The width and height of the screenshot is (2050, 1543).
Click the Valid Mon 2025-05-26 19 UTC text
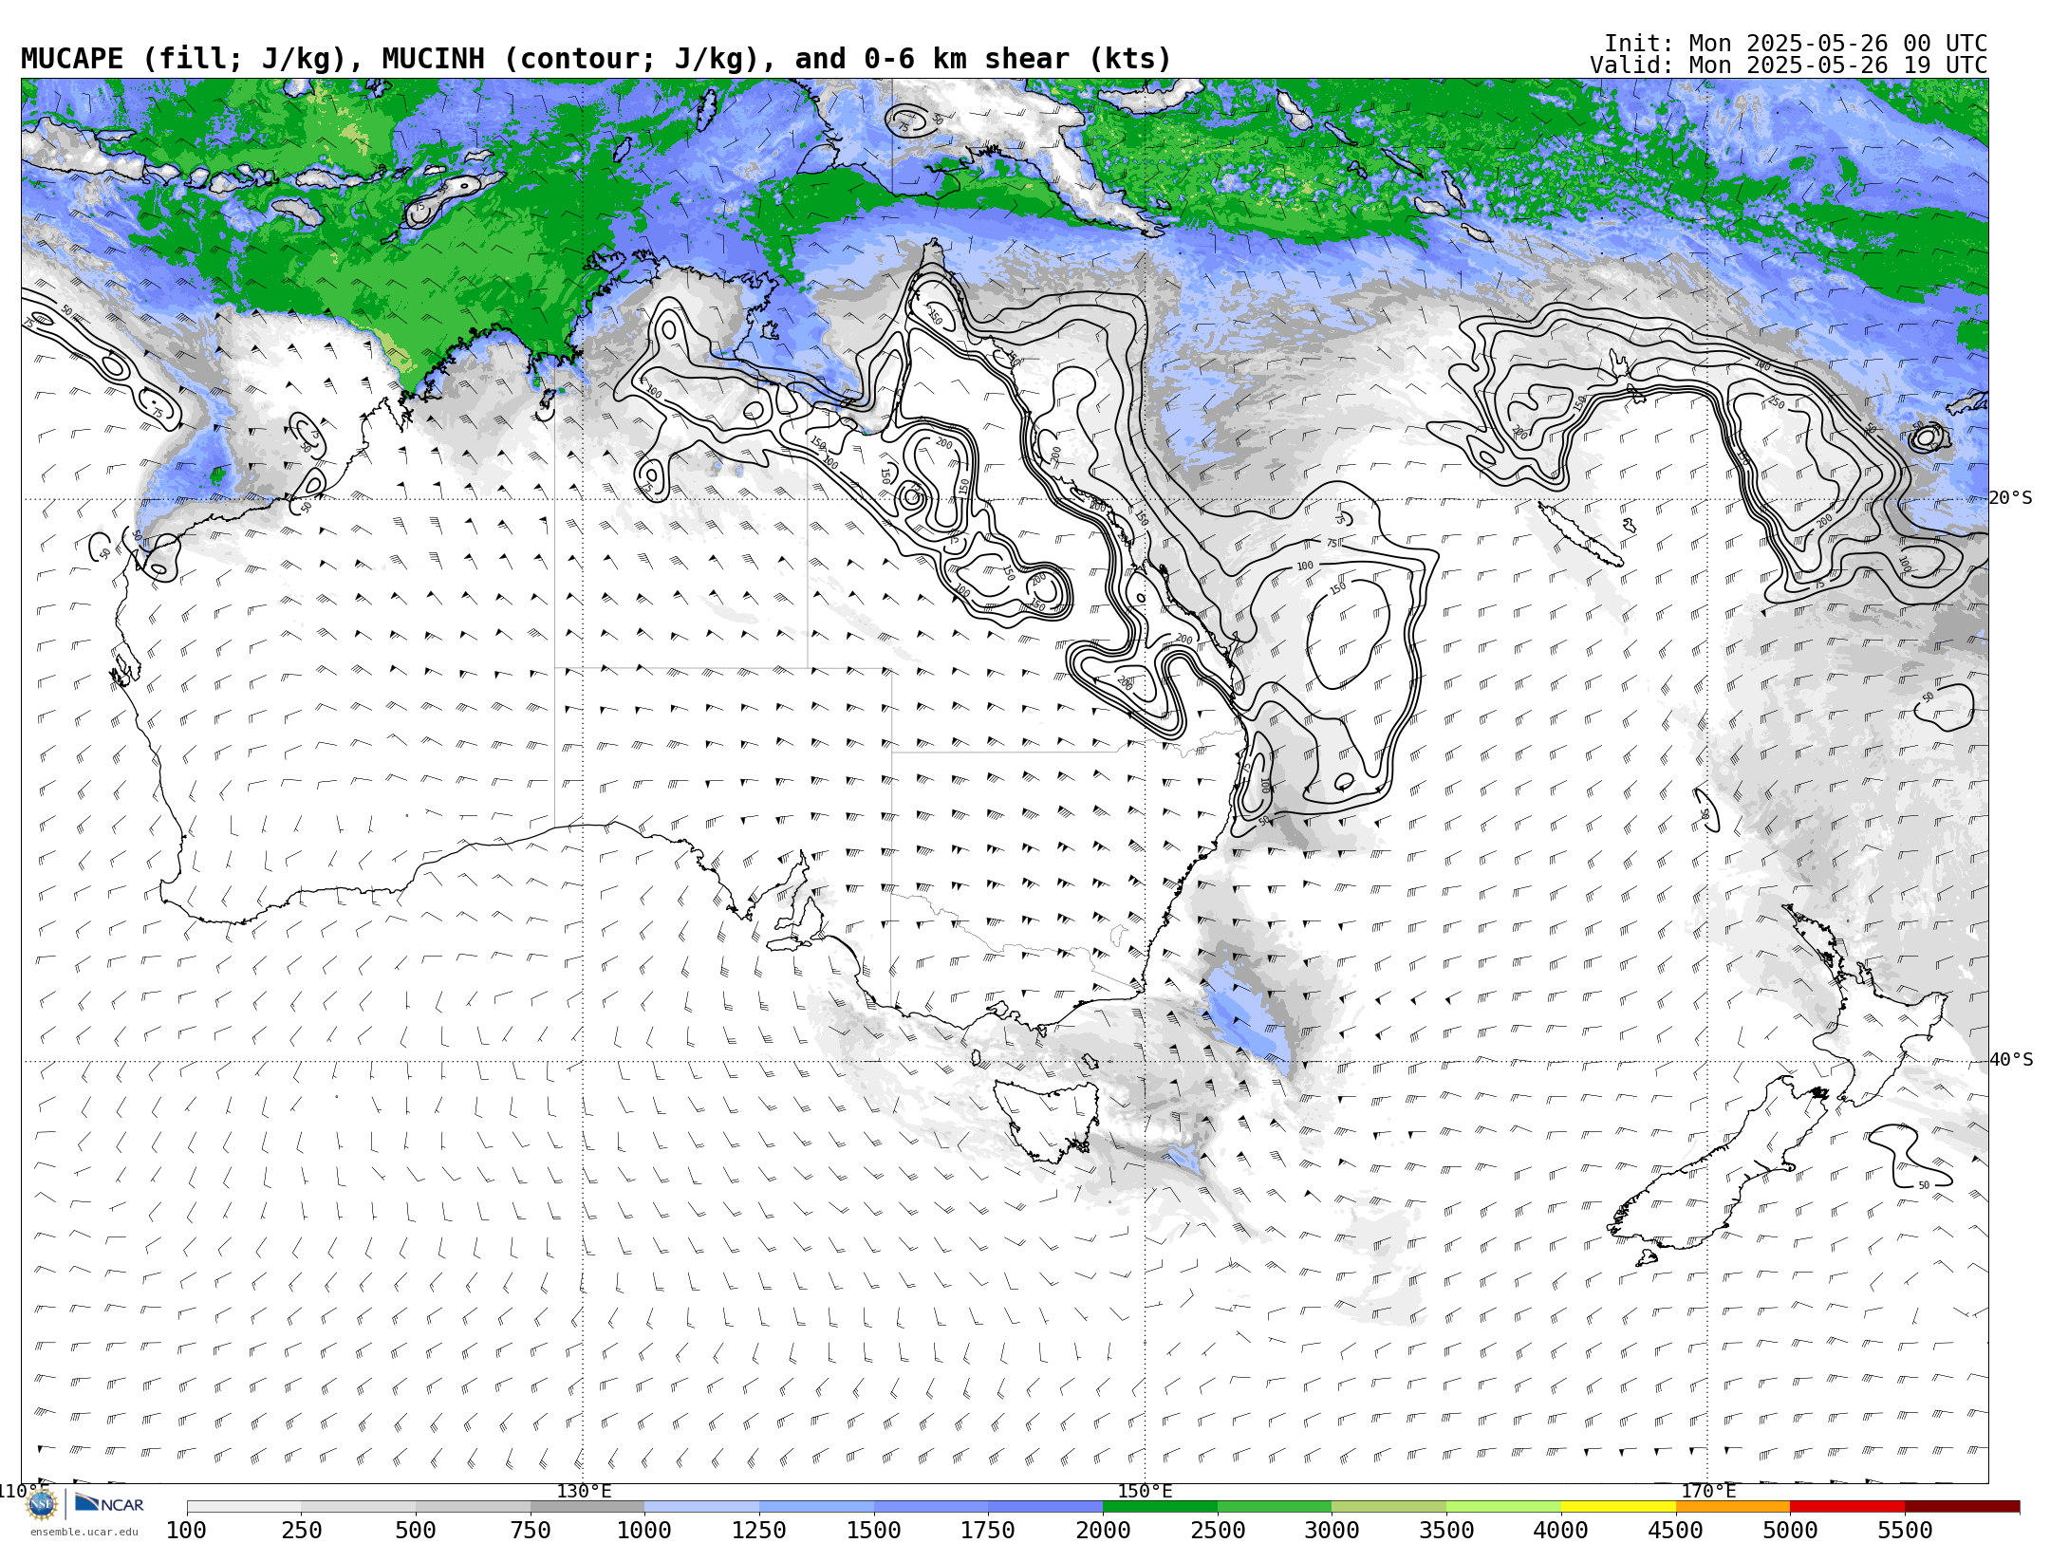[x=1789, y=65]
